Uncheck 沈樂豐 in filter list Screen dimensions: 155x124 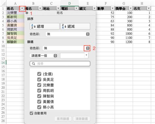pyautogui.click(x=39, y=85)
